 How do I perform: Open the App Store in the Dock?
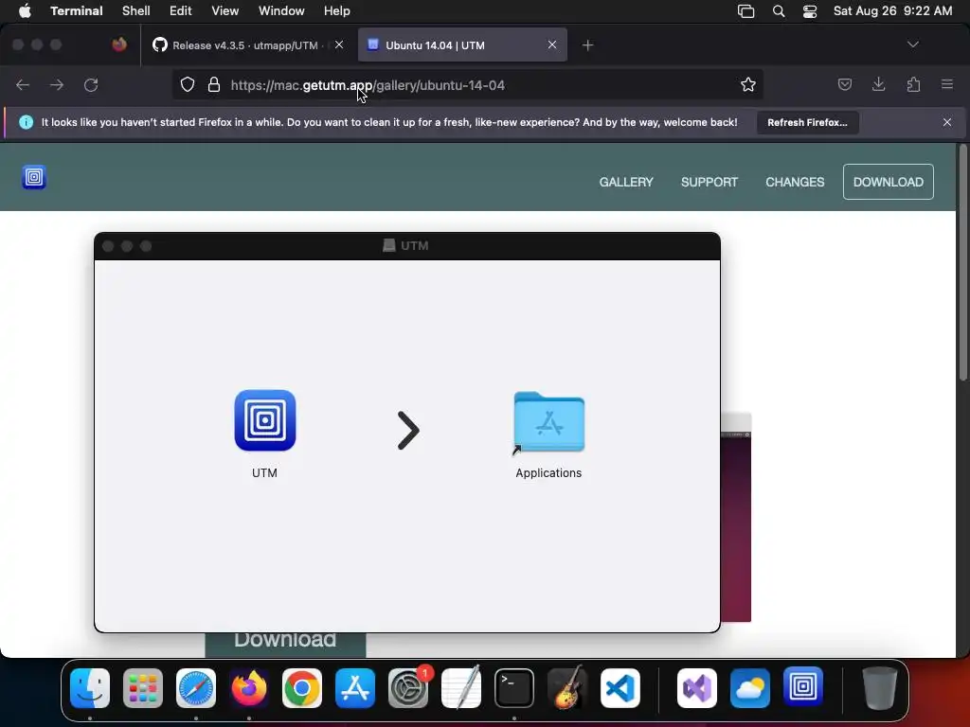pos(355,688)
